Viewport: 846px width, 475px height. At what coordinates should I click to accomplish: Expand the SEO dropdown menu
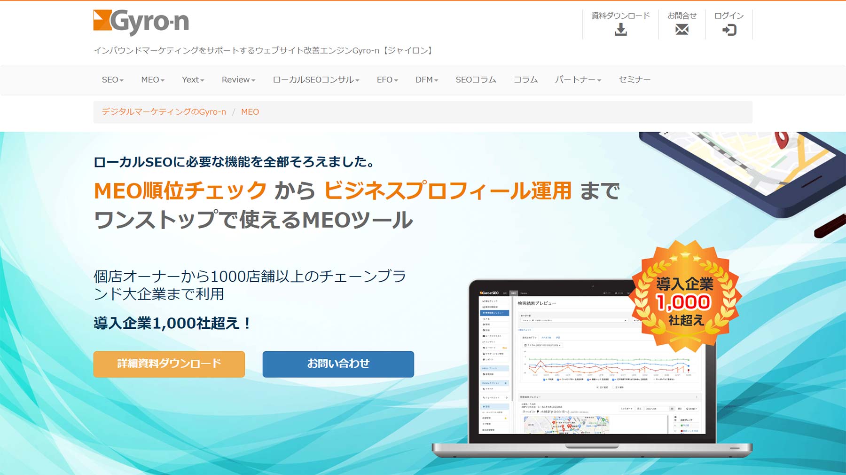(x=113, y=80)
